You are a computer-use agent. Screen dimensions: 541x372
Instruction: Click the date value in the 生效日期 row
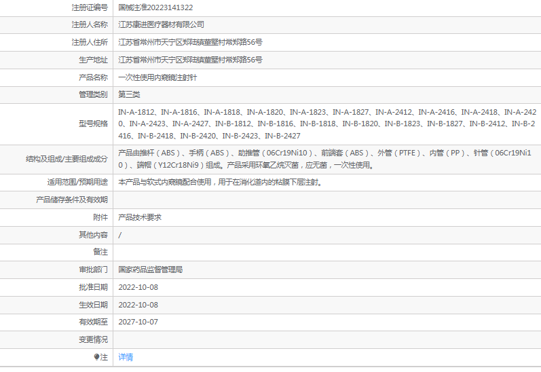(x=138, y=305)
